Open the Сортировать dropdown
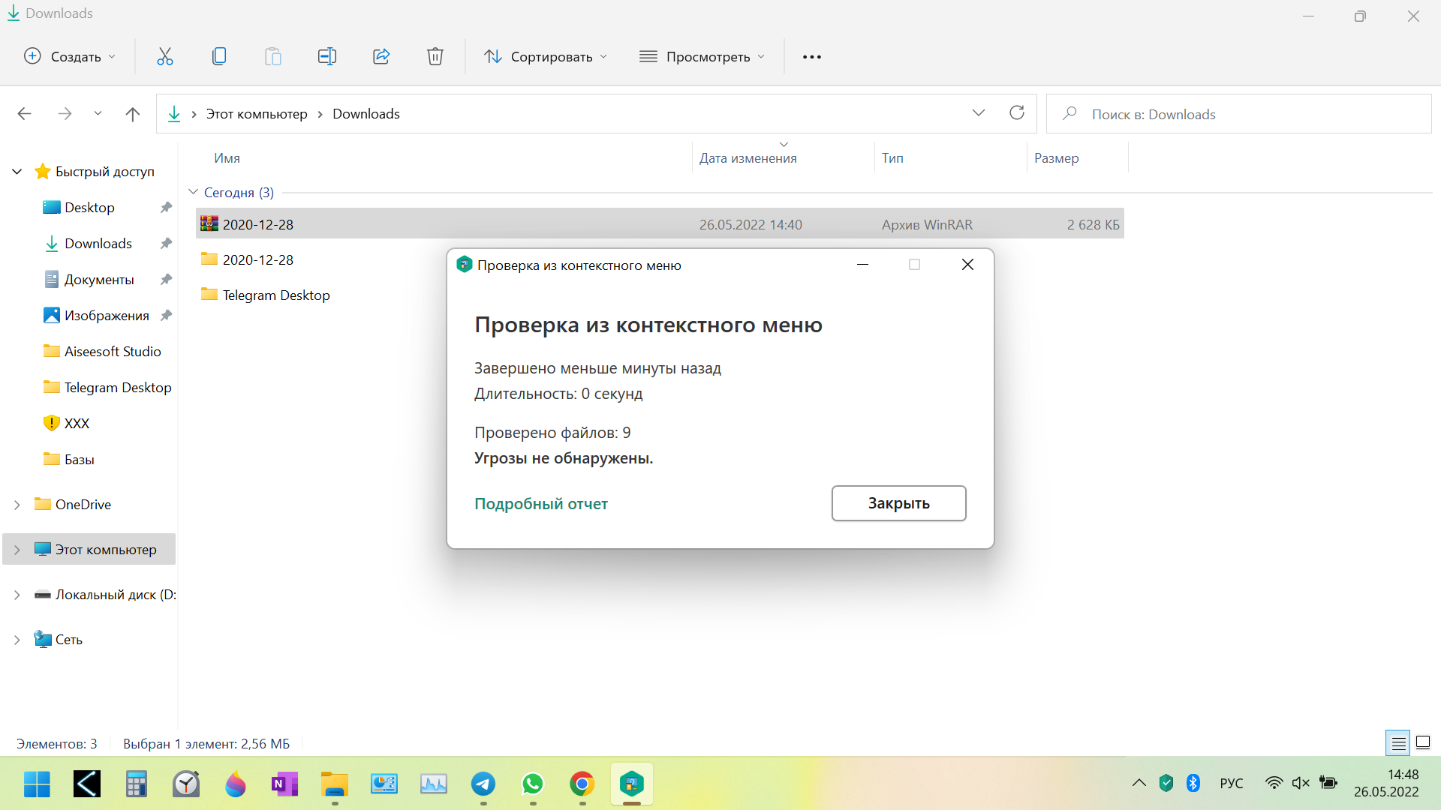The height and width of the screenshot is (810, 1441). [546, 57]
